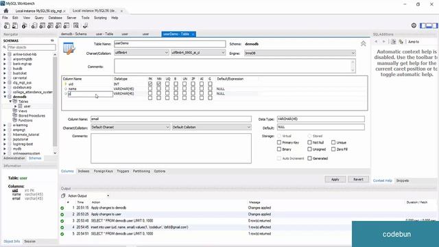This screenshot has height=247, width=439.
Task: Open the table charset utf8mb4 dropdown
Action: click(x=141, y=53)
